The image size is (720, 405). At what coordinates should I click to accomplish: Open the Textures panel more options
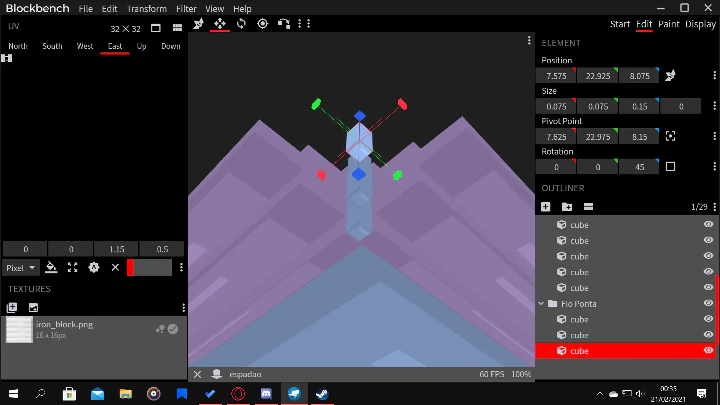(183, 308)
